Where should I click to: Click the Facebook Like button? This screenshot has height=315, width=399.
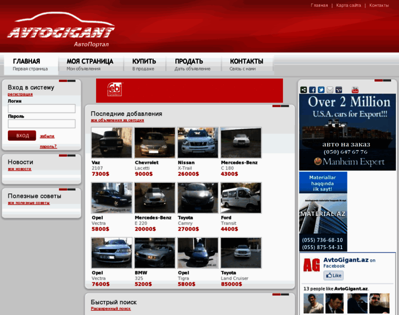tap(333, 275)
